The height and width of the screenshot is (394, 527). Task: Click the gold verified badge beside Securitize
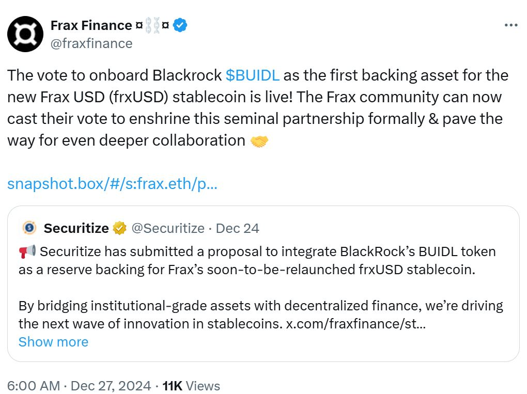pyautogui.click(x=120, y=228)
